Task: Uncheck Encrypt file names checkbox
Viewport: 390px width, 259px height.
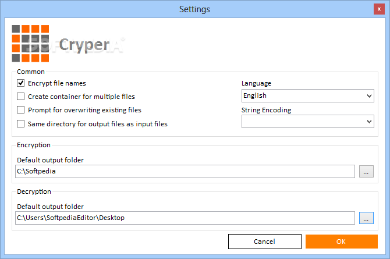Action: [x=20, y=83]
